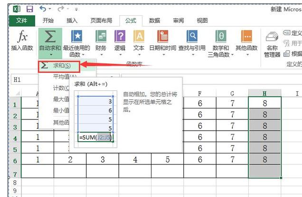This screenshot has height=197, width=302.
Task: Click cell D6 containing 4
Action: (135, 160)
